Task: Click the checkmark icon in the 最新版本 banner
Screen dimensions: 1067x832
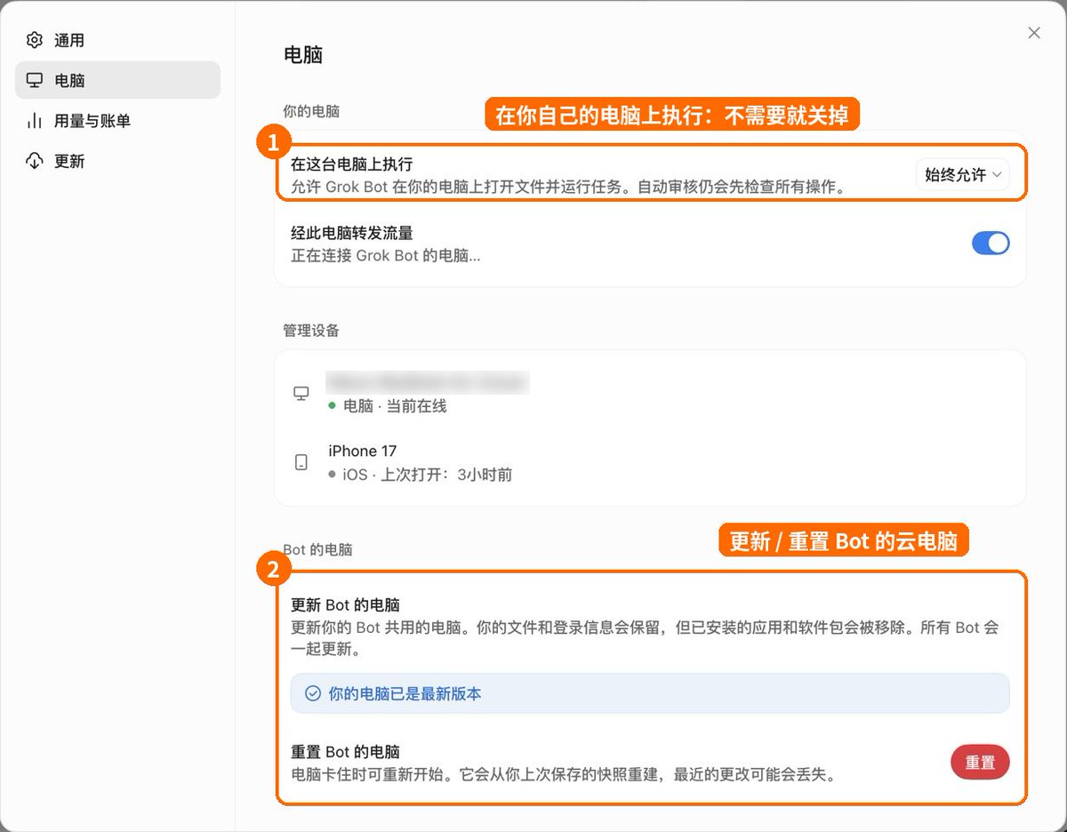Action: tap(313, 693)
